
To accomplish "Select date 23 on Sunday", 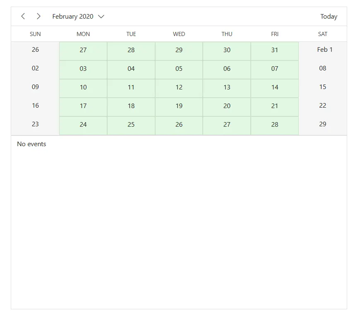I will point(35,125).
